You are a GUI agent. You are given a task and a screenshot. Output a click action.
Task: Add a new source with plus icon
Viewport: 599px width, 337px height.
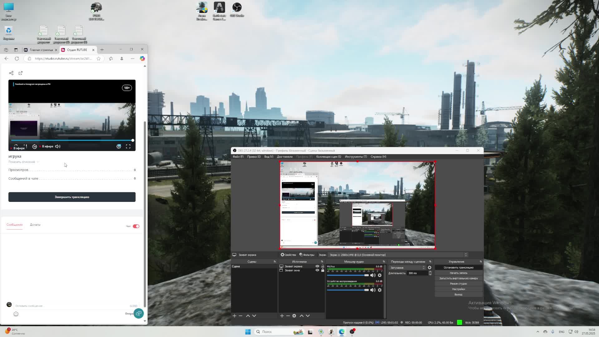[x=282, y=316]
